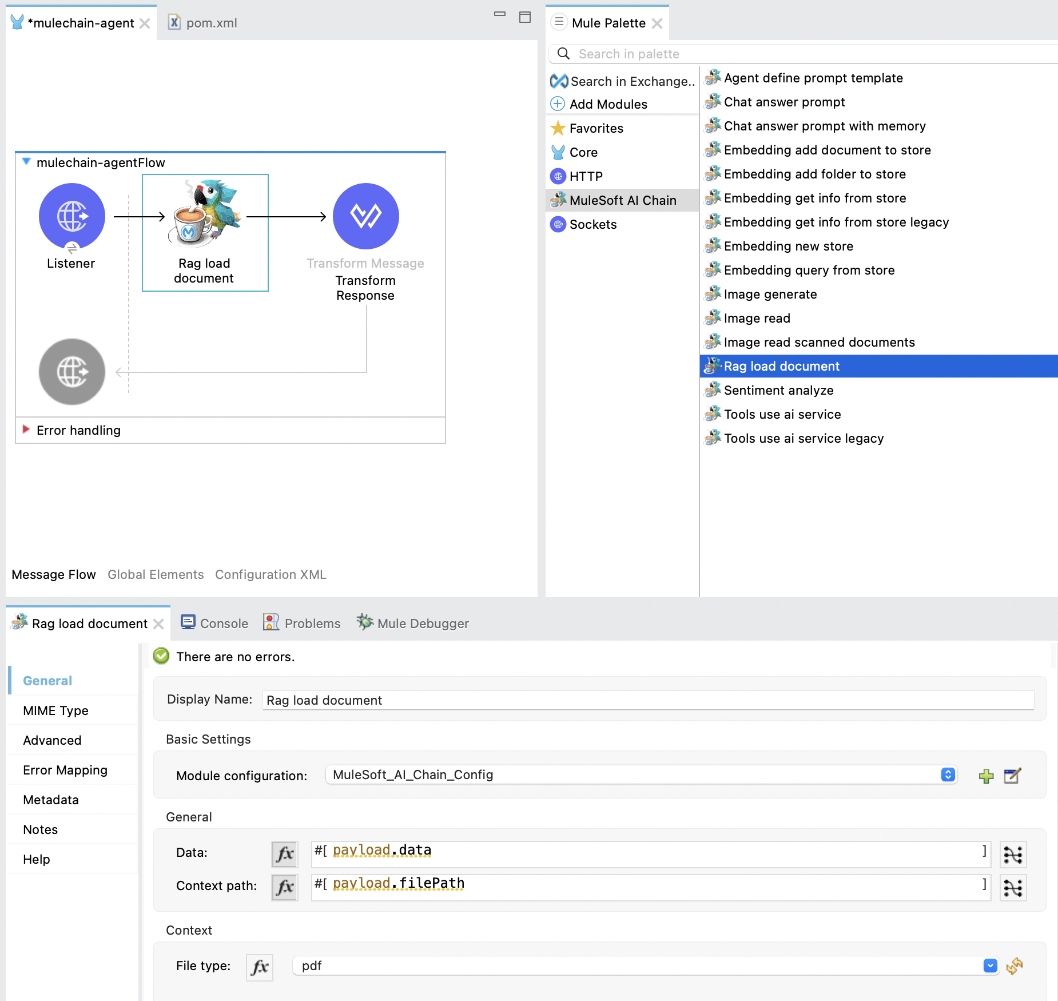Collapse the mulechain-agentFlow flow
The width and height of the screenshot is (1058, 1001).
coord(26,162)
